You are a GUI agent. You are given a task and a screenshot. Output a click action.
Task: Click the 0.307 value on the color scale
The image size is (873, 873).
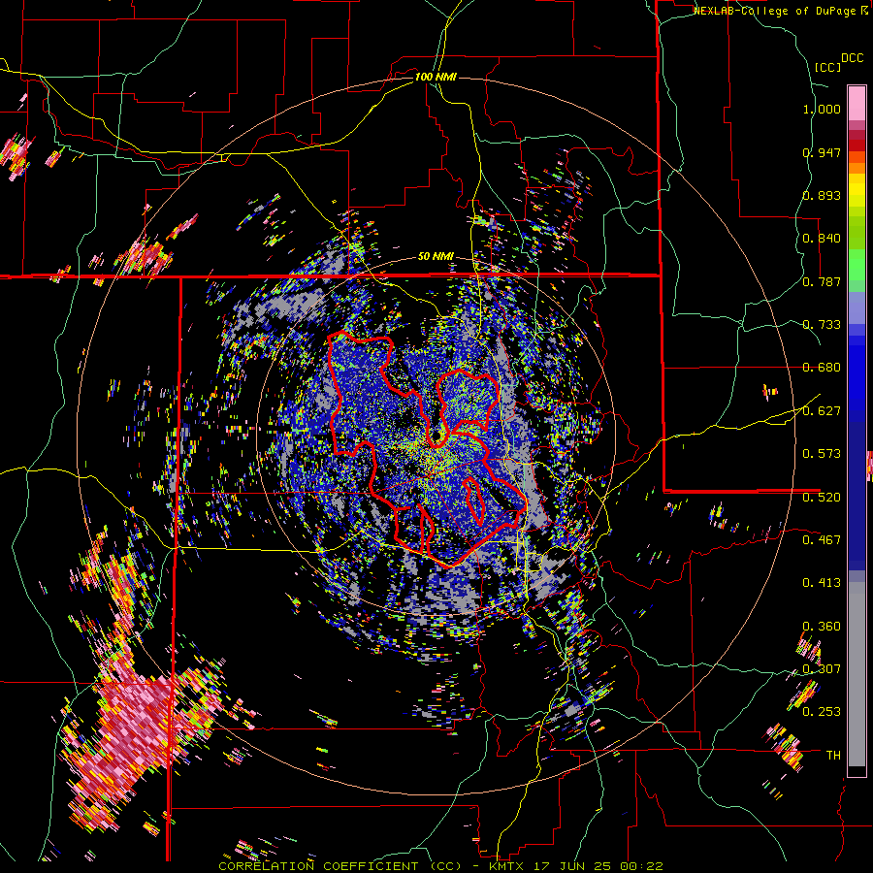[822, 668]
